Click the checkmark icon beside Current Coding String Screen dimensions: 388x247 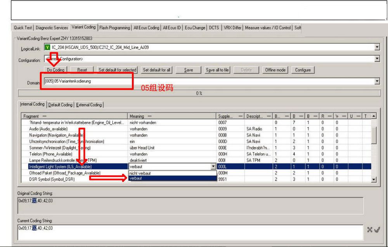tap(376, 230)
